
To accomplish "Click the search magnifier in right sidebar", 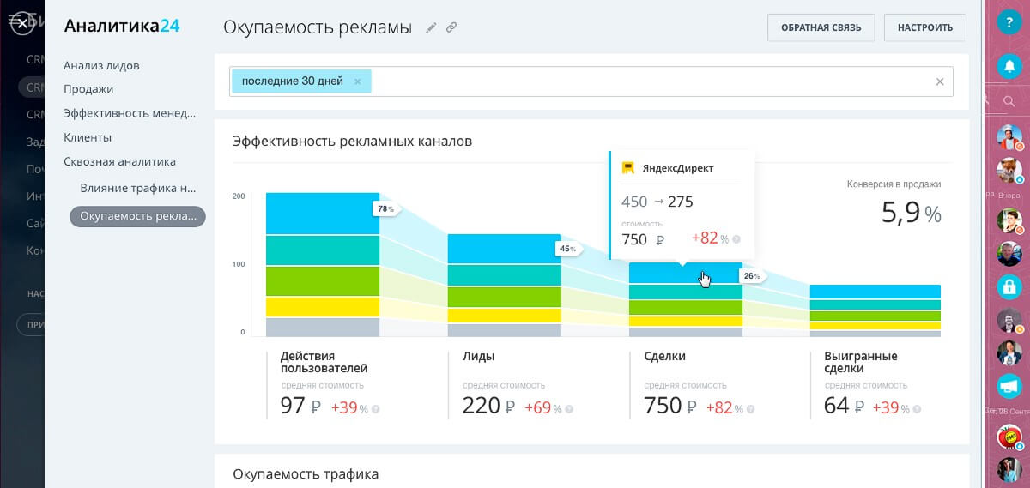I will click(1009, 101).
